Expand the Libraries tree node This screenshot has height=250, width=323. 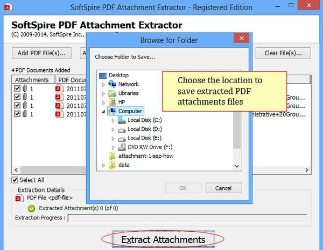(x=103, y=93)
